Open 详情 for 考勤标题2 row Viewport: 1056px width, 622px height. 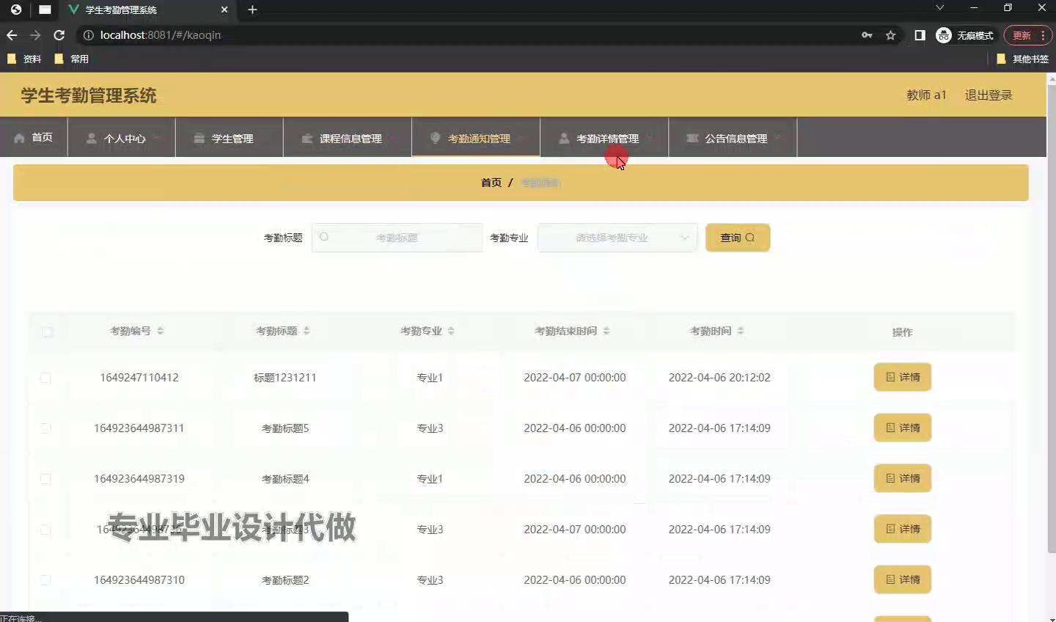tap(903, 579)
